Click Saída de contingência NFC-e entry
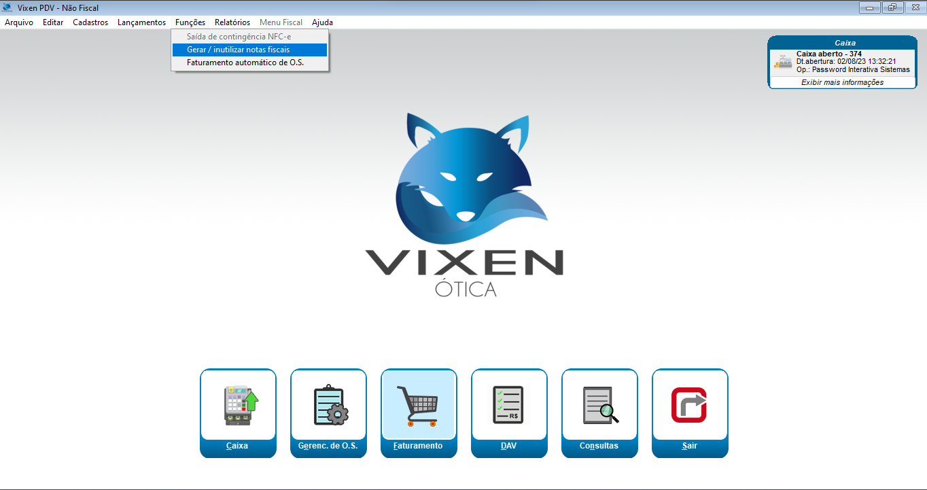The width and height of the screenshot is (927, 490). click(x=249, y=37)
